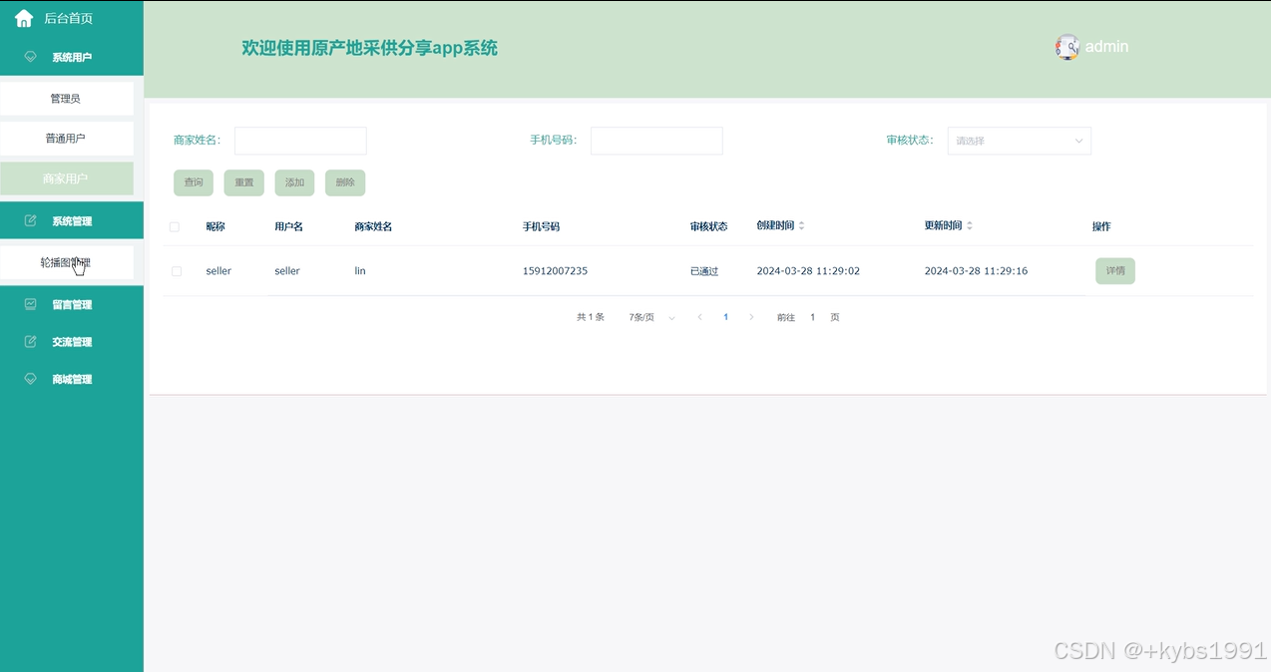Select the 商家用户 submenu item
Viewport: 1271px width, 672px height.
[67, 178]
